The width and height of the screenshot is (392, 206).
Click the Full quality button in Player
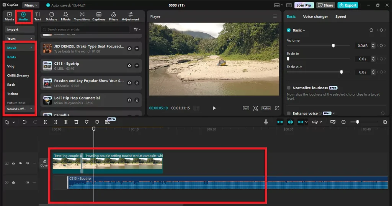tap(246, 108)
